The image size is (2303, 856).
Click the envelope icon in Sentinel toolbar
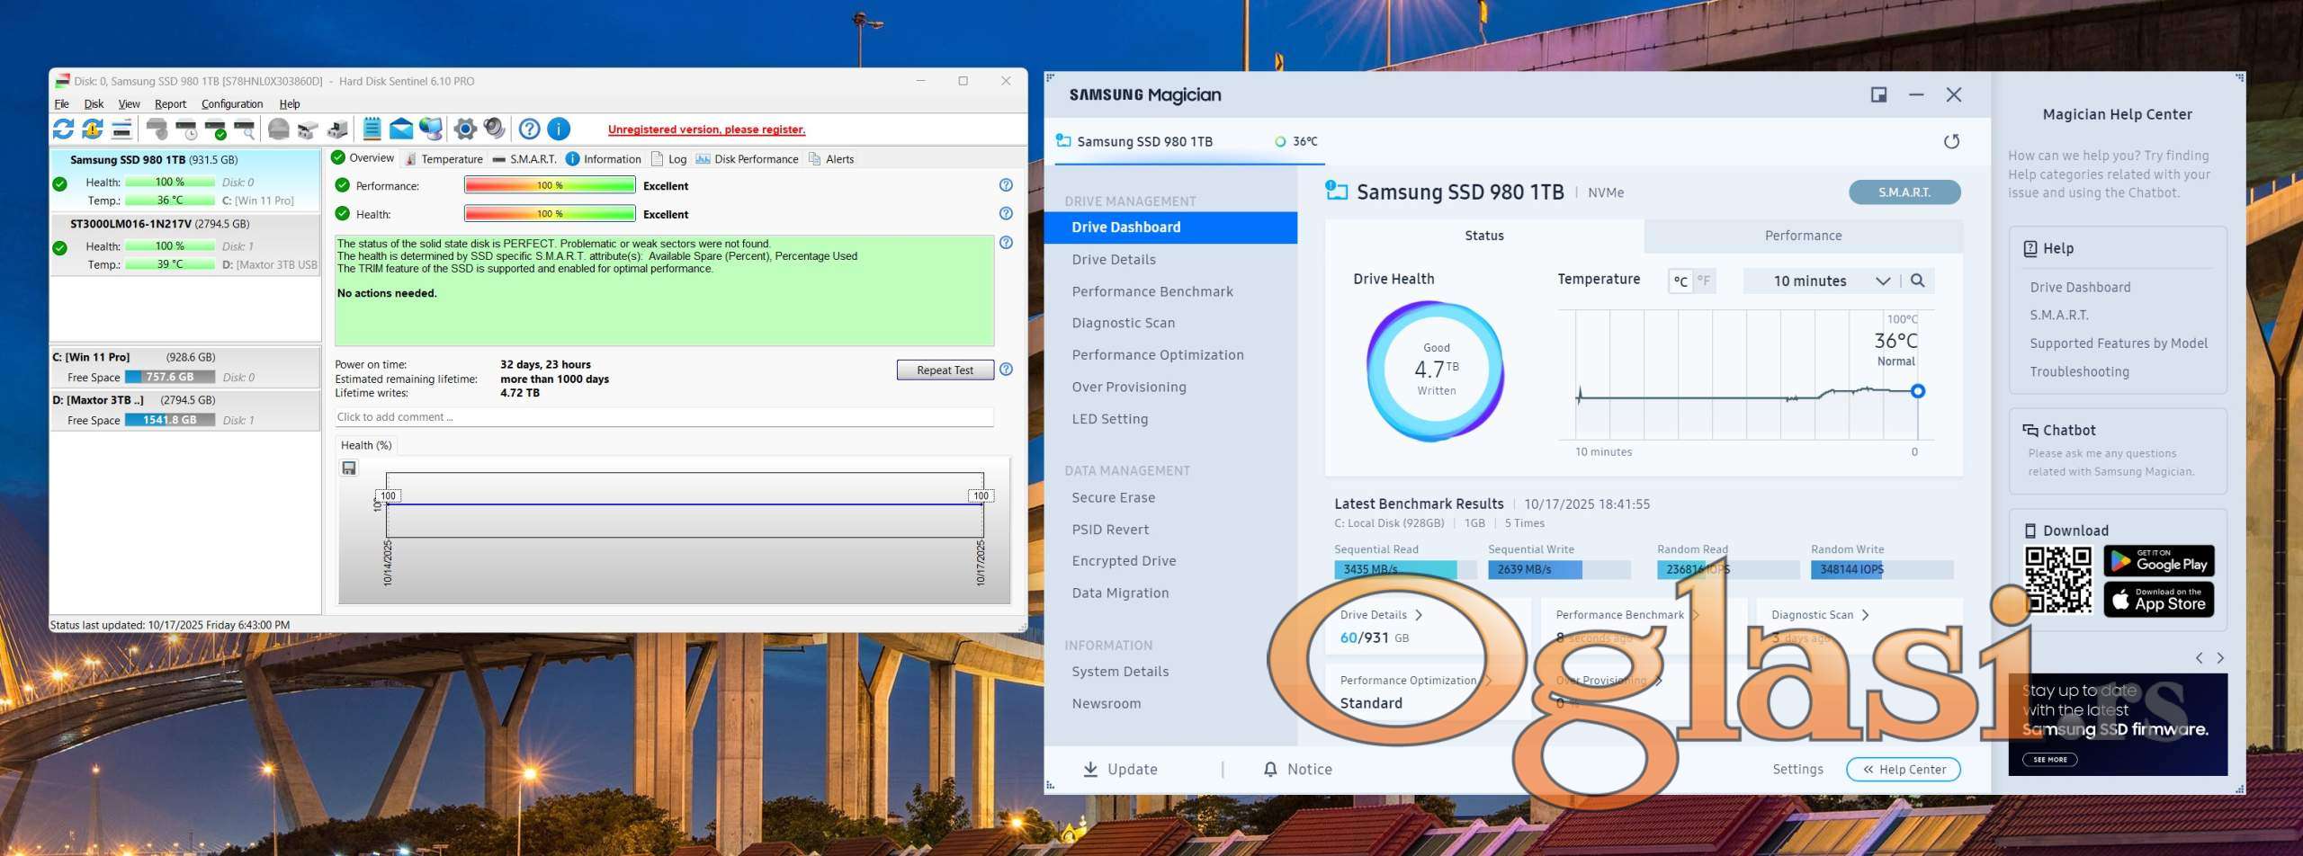(401, 129)
